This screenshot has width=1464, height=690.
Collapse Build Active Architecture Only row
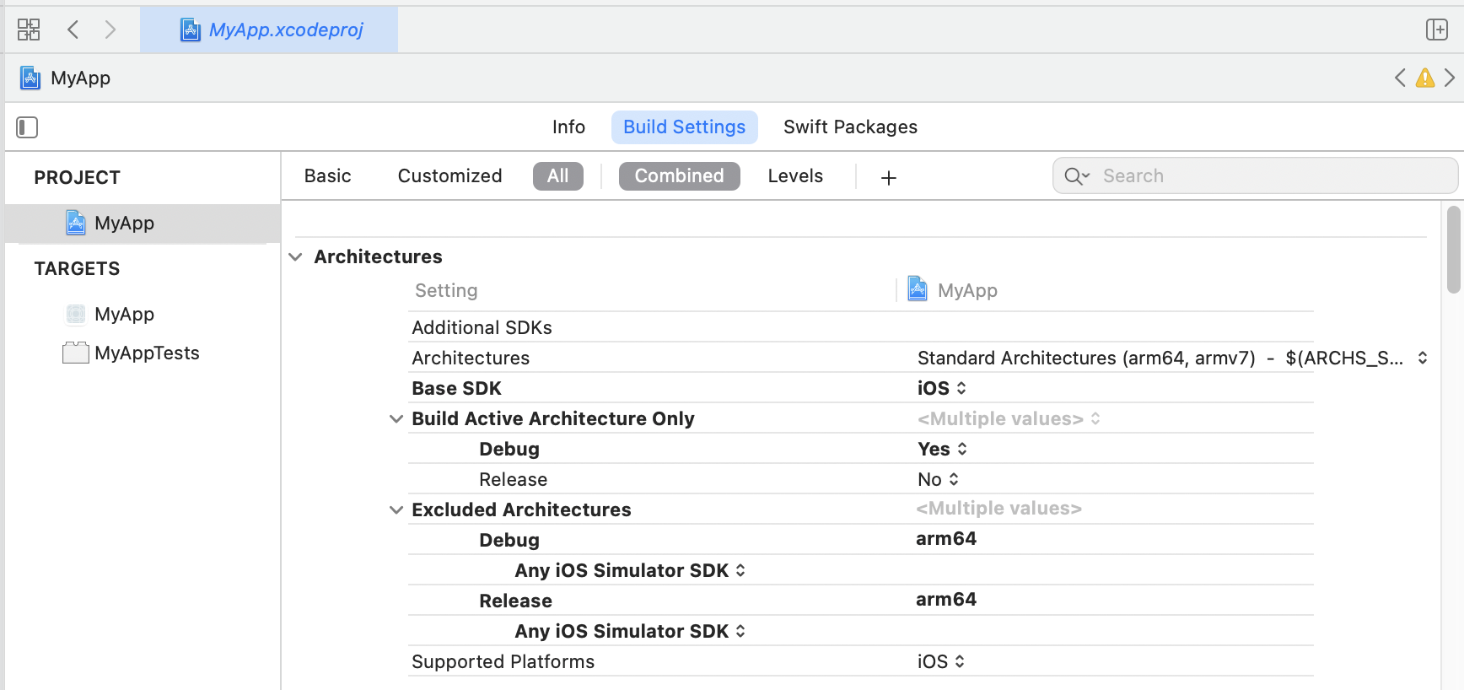coord(396,419)
